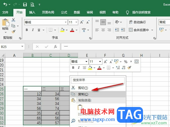The image size is (170, 127).
Task: Open the ribbon font size dropdown
Action: [x=76, y=22]
